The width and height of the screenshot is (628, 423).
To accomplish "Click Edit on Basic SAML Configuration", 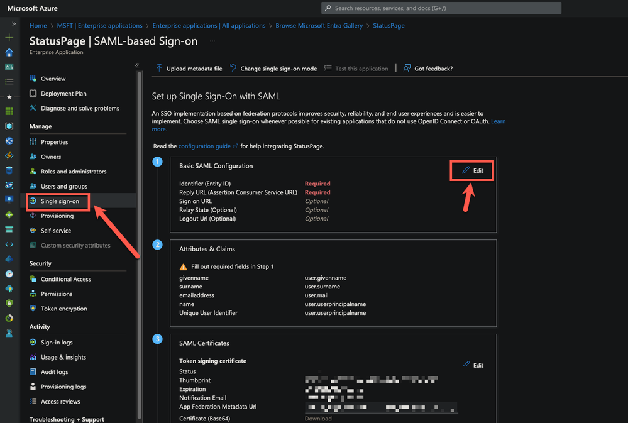I will click(x=473, y=170).
